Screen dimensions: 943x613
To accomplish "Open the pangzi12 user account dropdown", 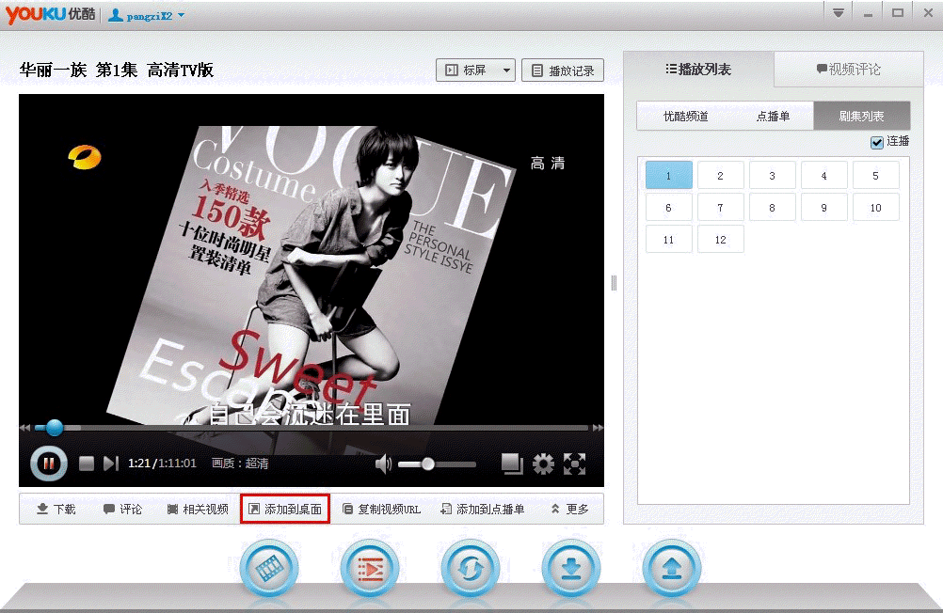I will [147, 15].
